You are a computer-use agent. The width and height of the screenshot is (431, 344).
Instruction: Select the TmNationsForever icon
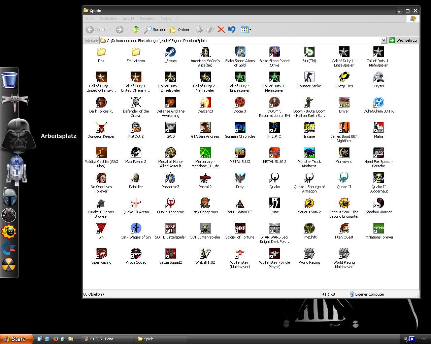tap(378, 228)
